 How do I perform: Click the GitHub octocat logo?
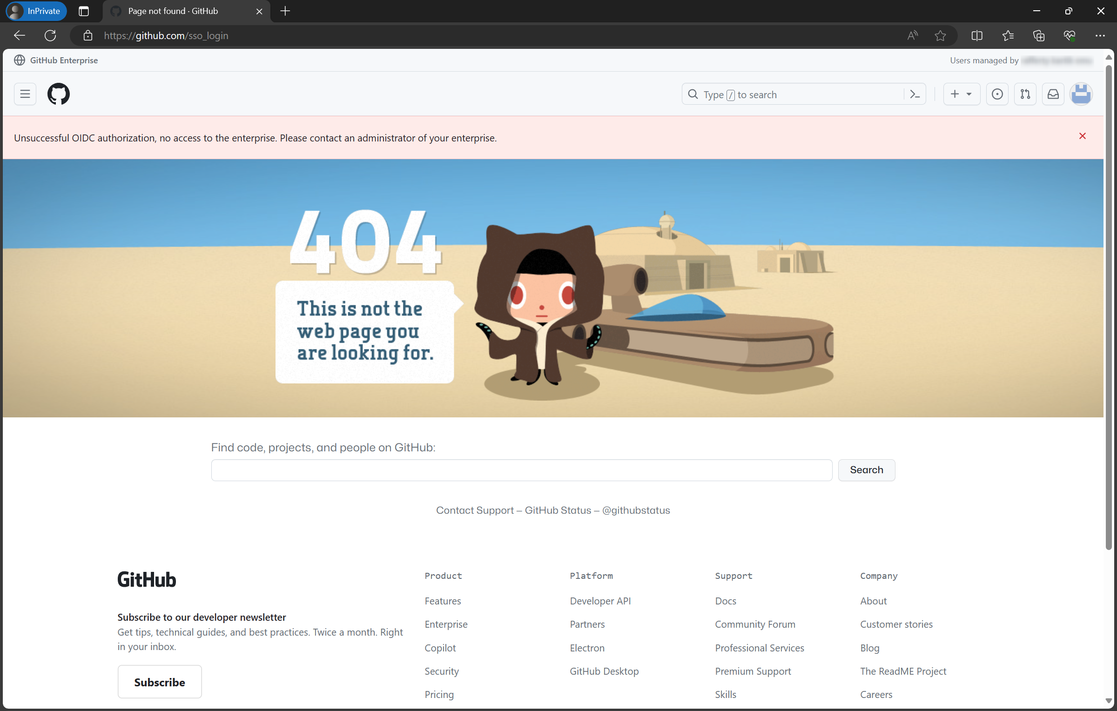point(58,94)
